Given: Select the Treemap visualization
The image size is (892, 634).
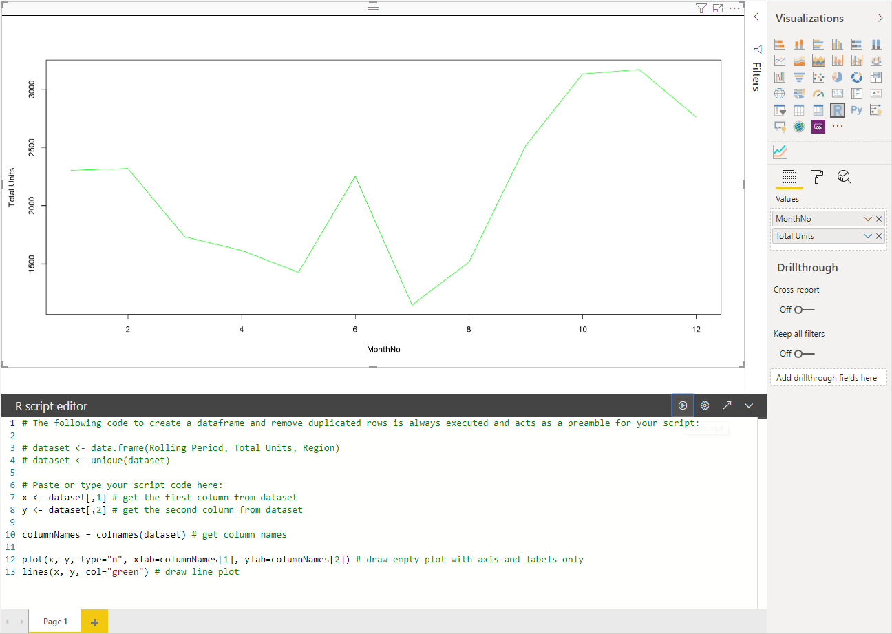Looking at the screenshot, I should click(875, 77).
